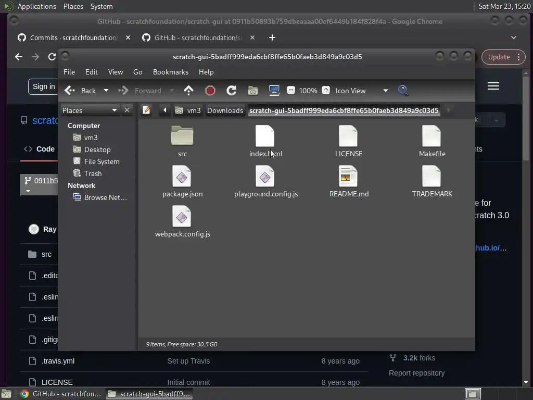Image resolution: width=533 pixels, height=400 pixels.
Task: Click the Chrome page vertical scrollbar
Action: pos(526,118)
